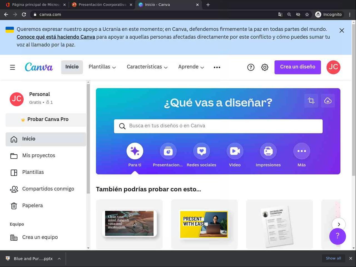Select the Presentaciones category icon
Image resolution: width=356 pixels, height=267 pixels.
click(x=168, y=151)
